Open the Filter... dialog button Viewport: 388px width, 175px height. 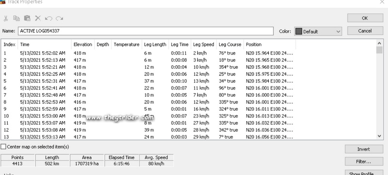[x=364, y=161]
